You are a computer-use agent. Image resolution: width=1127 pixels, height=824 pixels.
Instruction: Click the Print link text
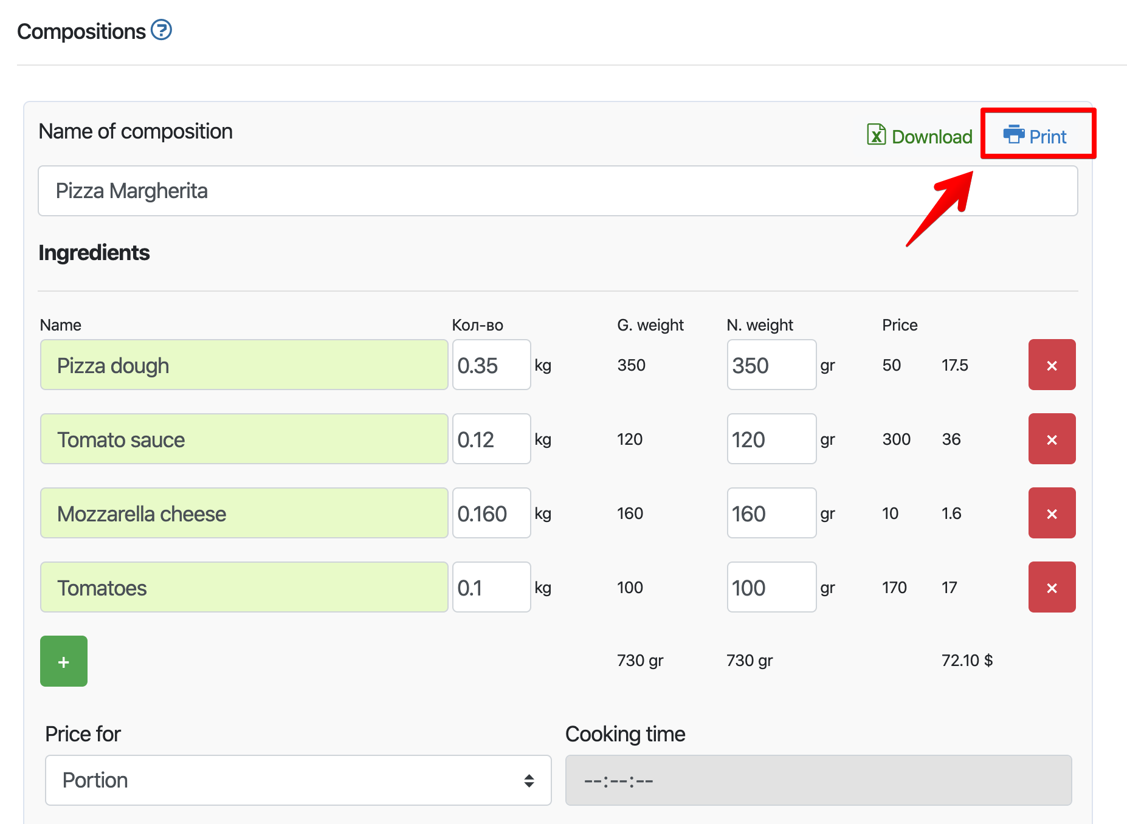pos(1047,137)
